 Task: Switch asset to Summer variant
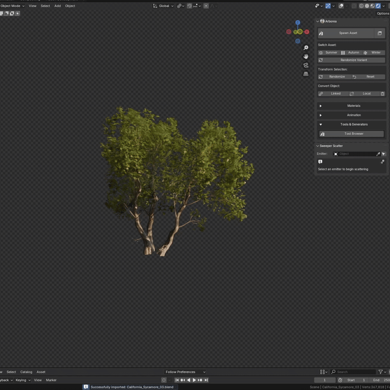tap(328, 53)
